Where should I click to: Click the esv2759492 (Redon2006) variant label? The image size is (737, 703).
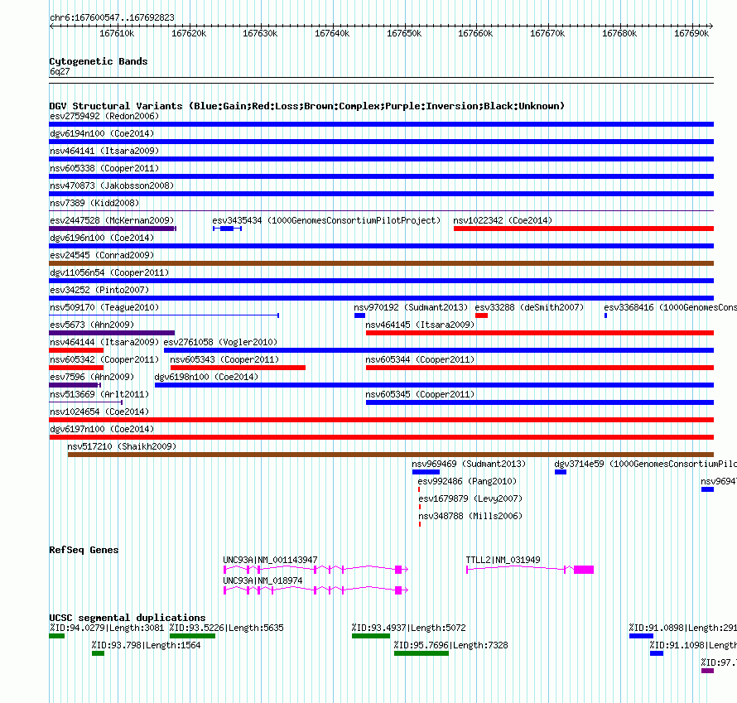[104, 116]
